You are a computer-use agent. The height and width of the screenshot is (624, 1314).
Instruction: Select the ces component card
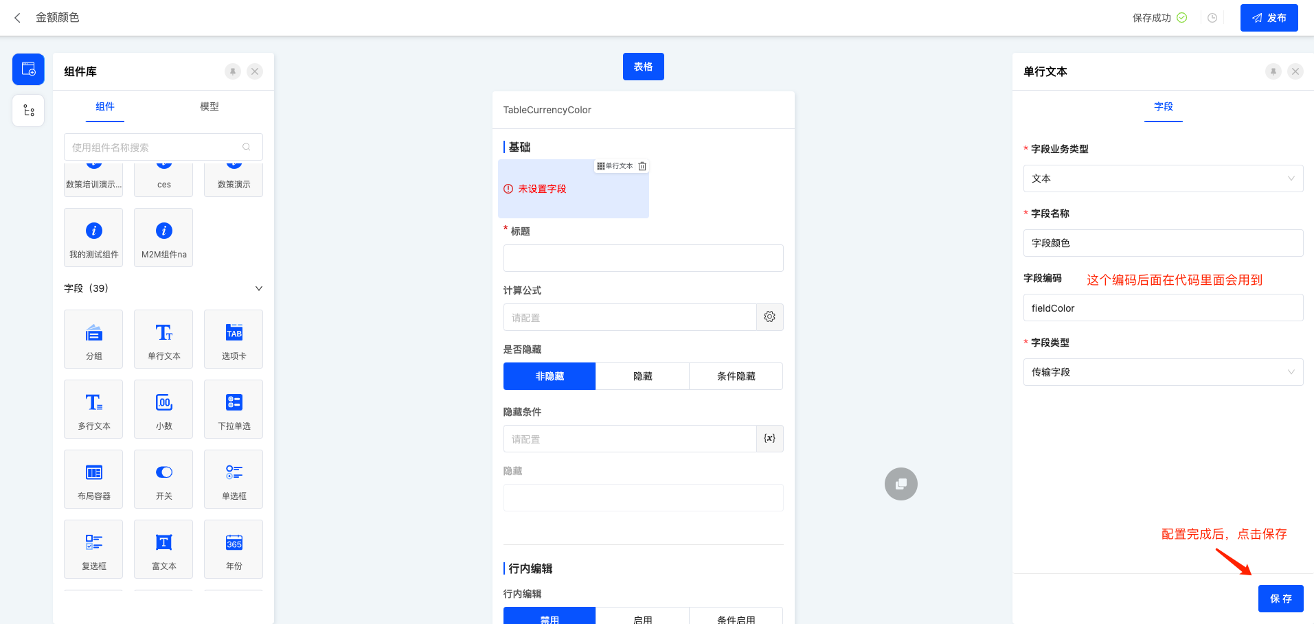coord(163,179)
